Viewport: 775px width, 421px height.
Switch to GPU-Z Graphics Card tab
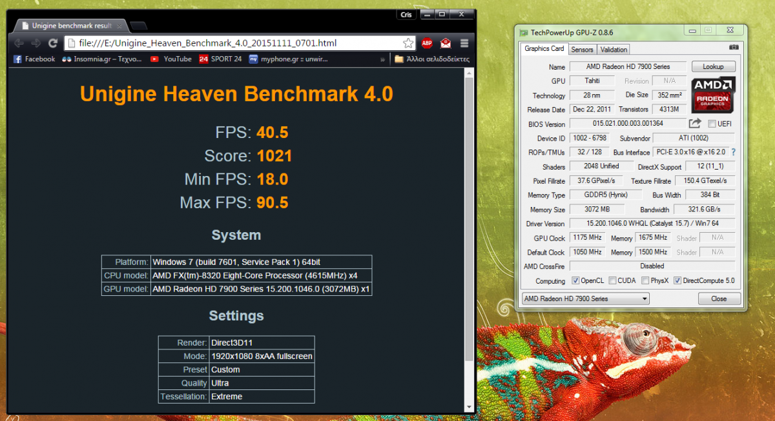544,48
